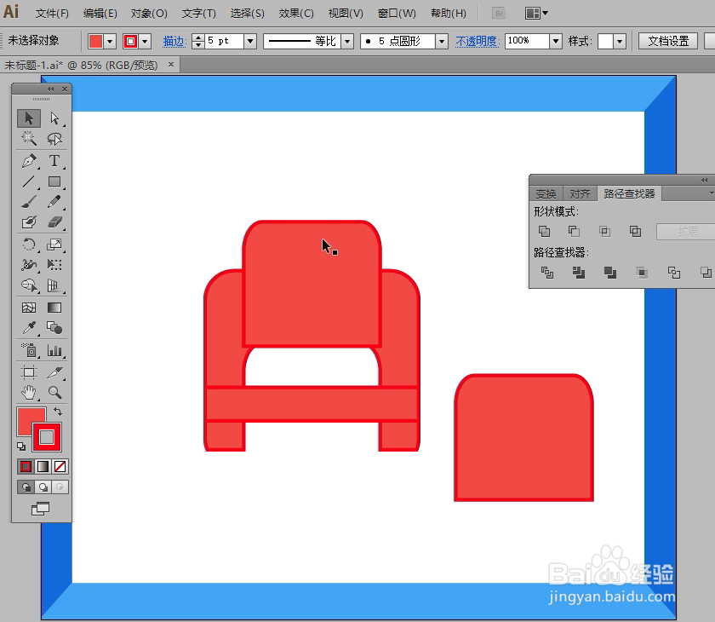Choose the Eraser tool
715x622 pixels.
(x=54, y=222)
